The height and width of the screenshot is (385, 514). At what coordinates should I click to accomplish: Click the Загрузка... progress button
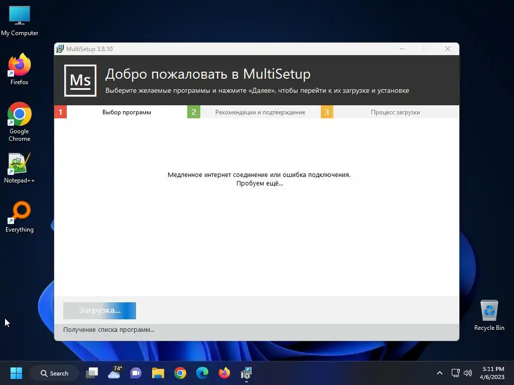[100, 310]
